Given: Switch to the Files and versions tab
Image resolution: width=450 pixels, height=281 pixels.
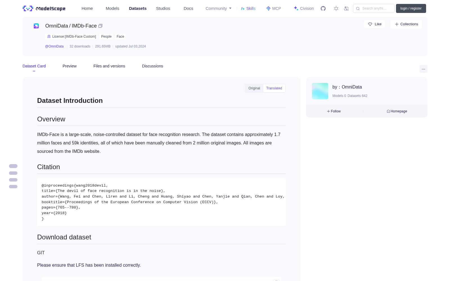Looking at the screenshot, I should pos(109,66).
